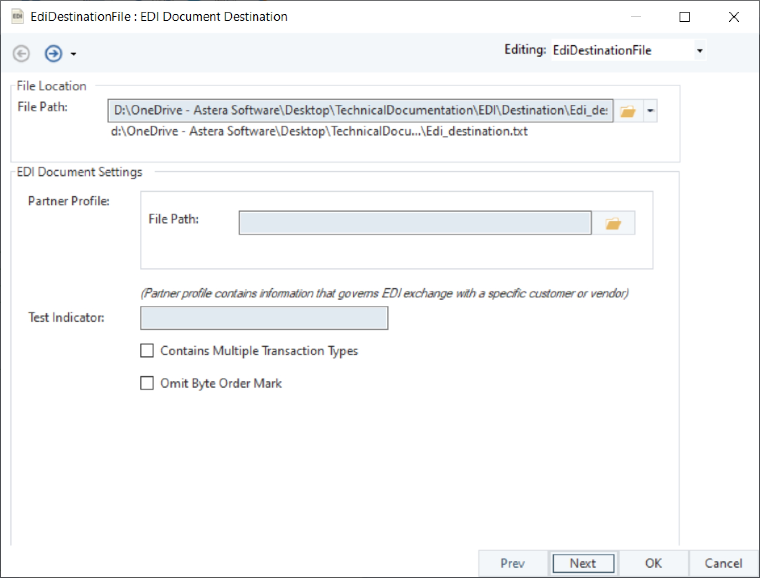The height and width of the screenshot is (578, 760).
Task: Browse for Partner Profile file folder icon
Action: 613,223
